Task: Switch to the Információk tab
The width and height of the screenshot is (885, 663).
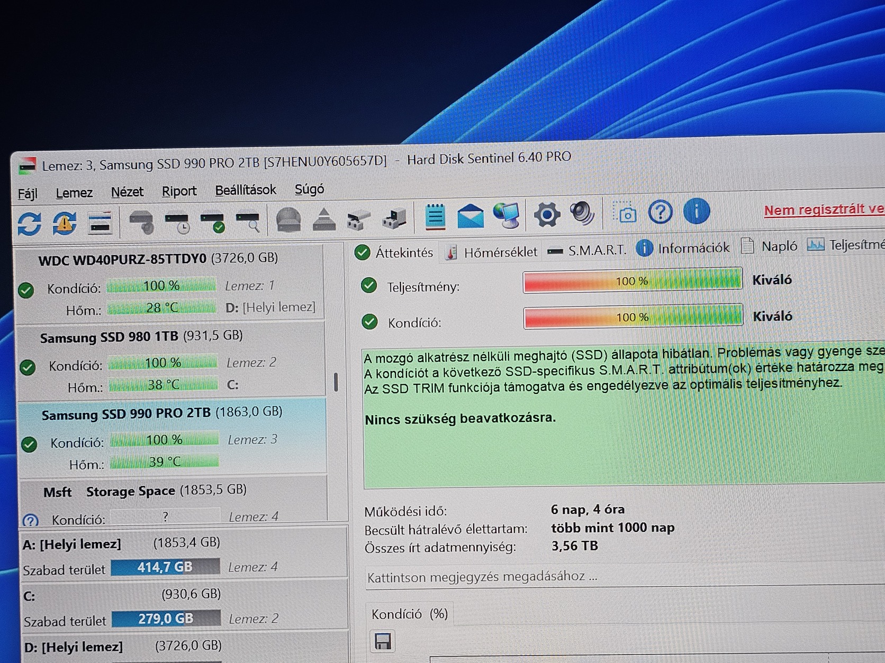Action: [683, 248]
